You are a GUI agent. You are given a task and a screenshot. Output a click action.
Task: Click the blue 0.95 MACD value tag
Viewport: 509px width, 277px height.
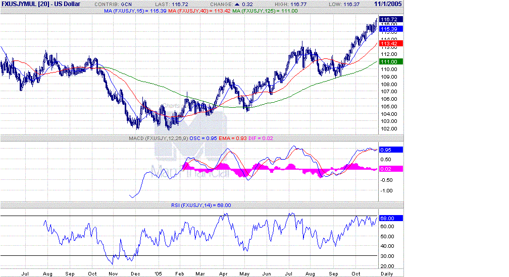391,150
